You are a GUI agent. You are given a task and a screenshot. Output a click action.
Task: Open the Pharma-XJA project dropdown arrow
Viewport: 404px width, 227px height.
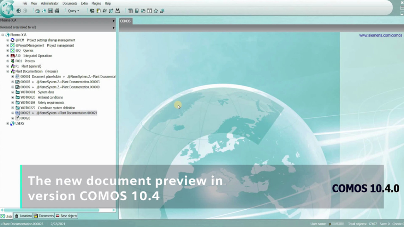(113, 21)
